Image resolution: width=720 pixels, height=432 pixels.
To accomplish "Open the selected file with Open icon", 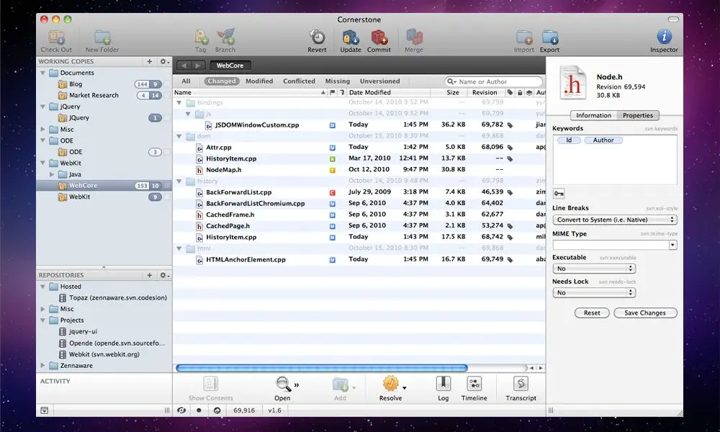I will coord(283,384).
